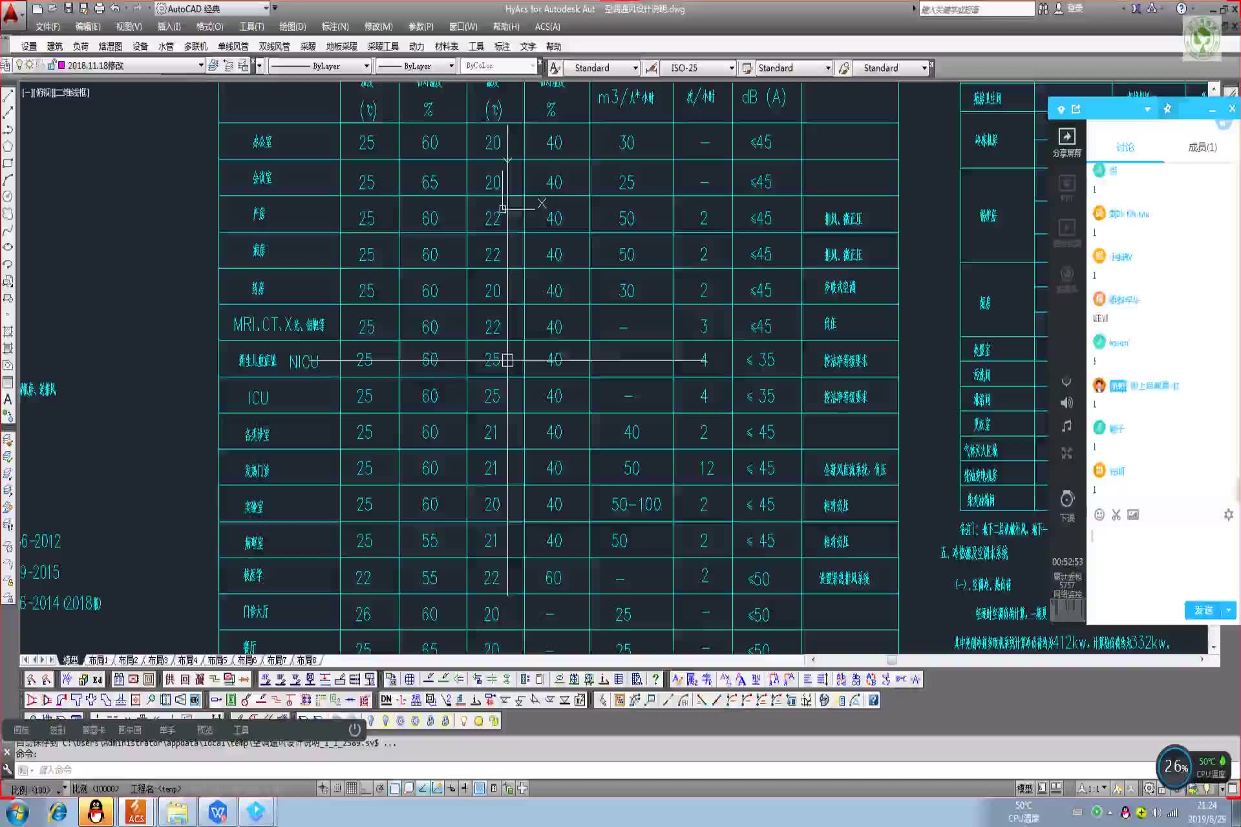
Task: Click the Print icon in the top toolbar
Action: click(x=99, y=8)
